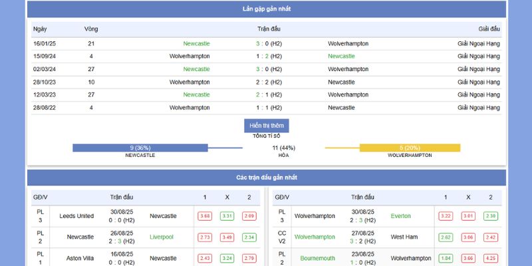The width and height of the screenshot is (532, 266).
Task: Click Liverpool team name
Action: [x=162, y=237]
